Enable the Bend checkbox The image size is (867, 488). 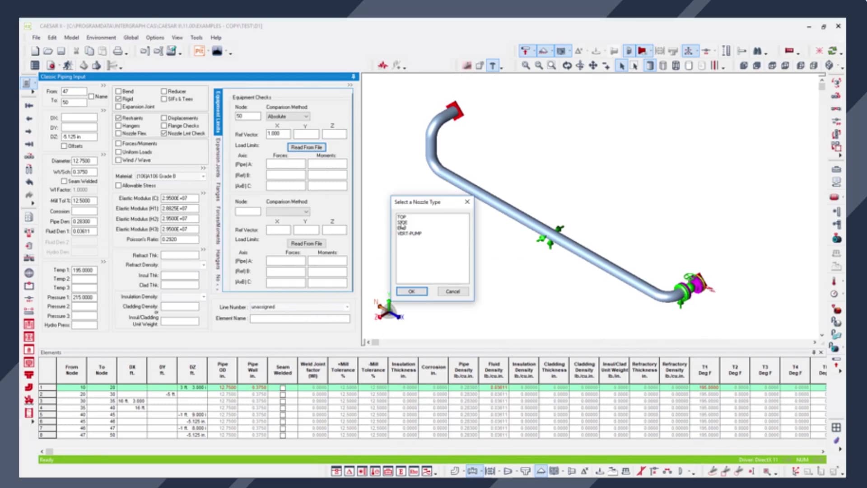[x=118, y=91]
